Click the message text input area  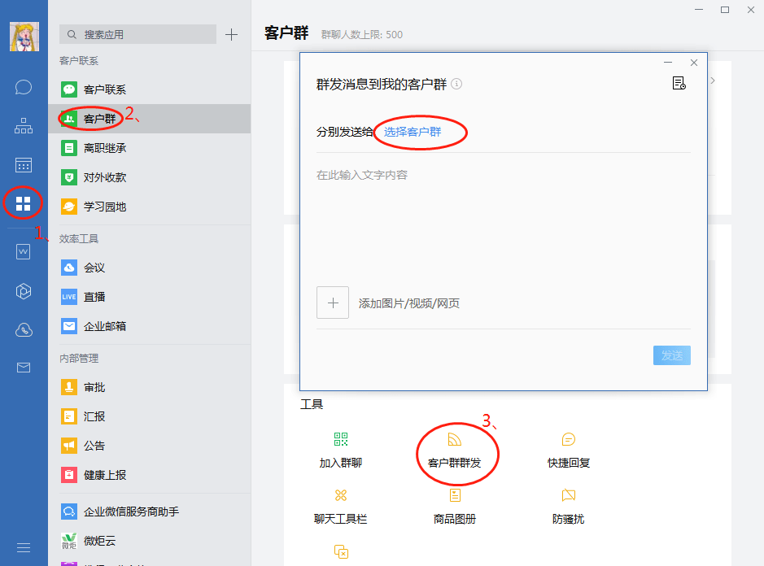click(x=504, y=220)
